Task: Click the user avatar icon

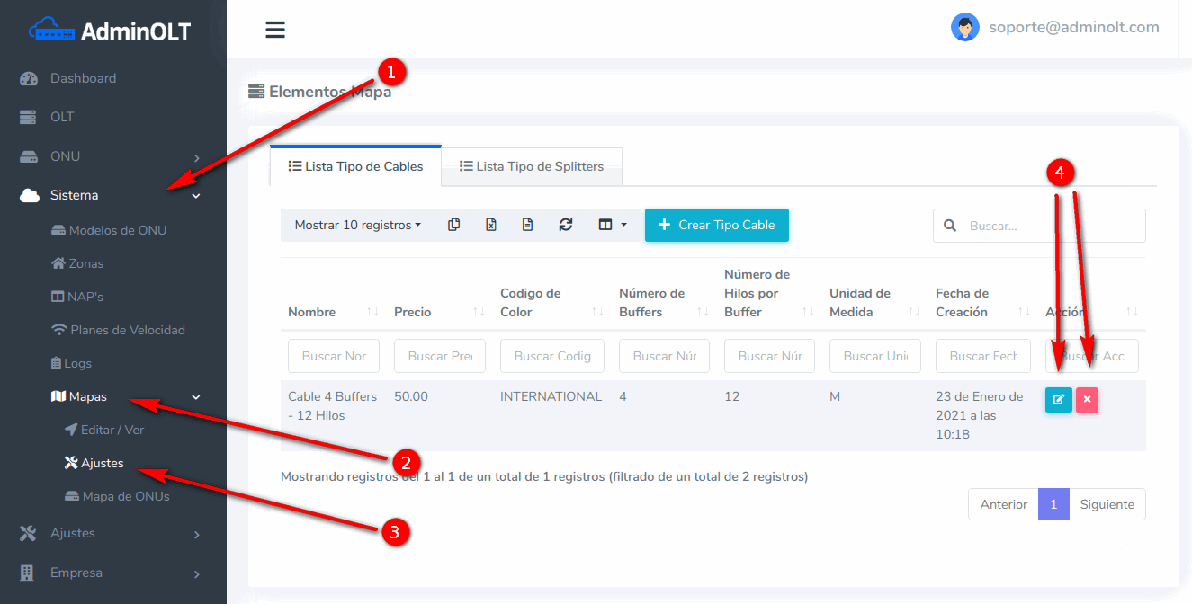Action: click(x=964, y=27)
